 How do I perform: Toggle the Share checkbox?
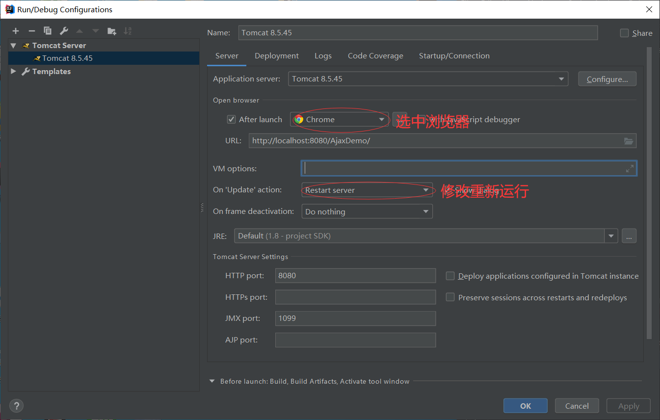click(624, 33)
